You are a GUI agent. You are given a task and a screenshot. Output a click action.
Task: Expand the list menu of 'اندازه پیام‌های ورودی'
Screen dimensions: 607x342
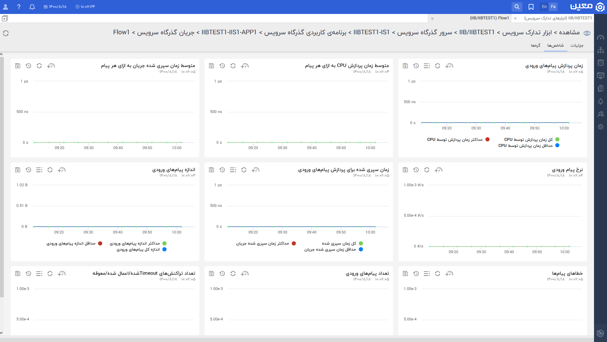[x=39, y=170]
